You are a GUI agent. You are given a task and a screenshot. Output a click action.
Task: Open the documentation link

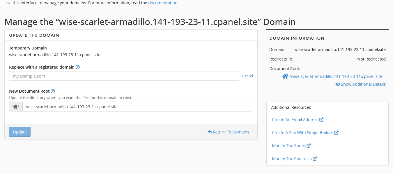(162, 3)
